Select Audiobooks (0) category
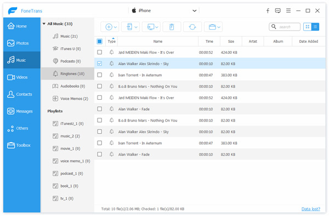The height and width of the screenshot is (216, 329). click(x=67, y=86)
